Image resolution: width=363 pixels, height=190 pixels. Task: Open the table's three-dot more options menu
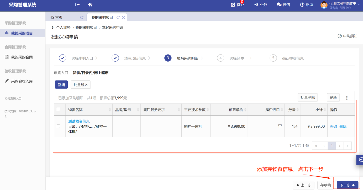click(x=347, y=98)
